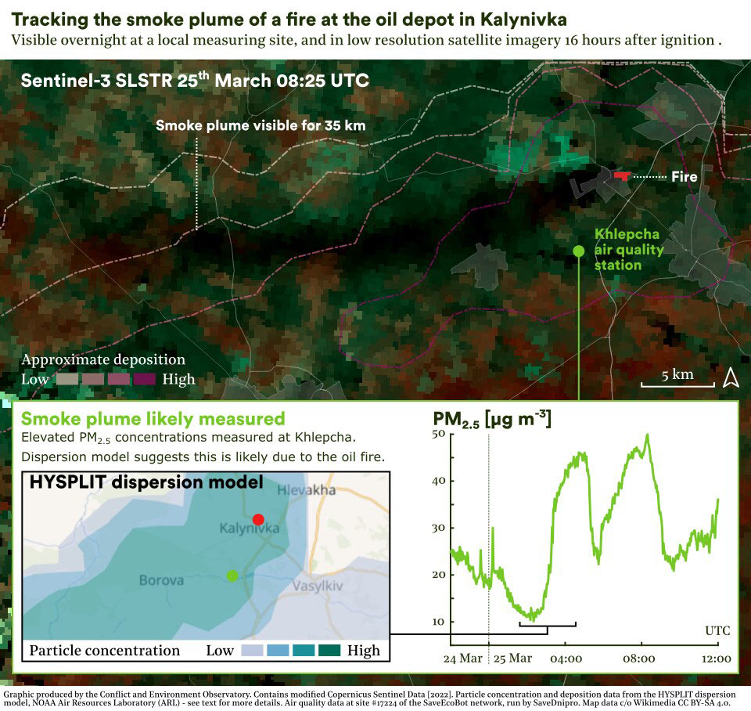Click the '08:00' x-axis label
This screenshot has height=711, width=751.
pyautogui.click(x=638, y=659)
